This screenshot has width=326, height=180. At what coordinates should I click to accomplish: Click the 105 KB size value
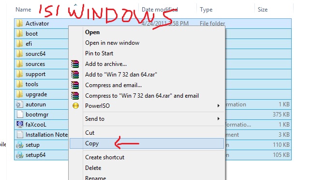tap(281, 155)
